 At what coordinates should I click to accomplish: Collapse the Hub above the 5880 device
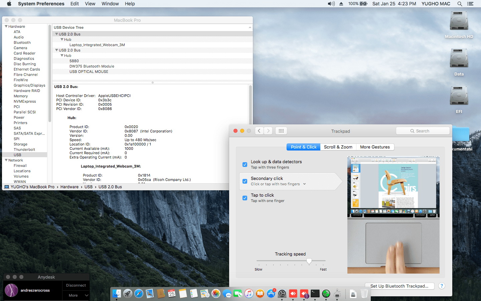tap(62, 56)
